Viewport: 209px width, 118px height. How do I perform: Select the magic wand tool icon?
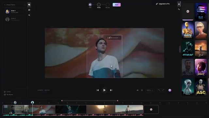click(x=29, y=15)
